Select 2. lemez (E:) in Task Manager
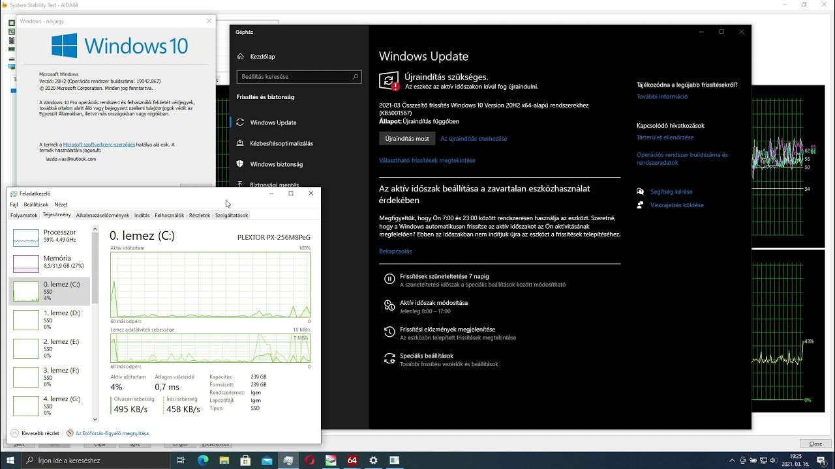This screenshot has height=469, width=835. (50, 348)
